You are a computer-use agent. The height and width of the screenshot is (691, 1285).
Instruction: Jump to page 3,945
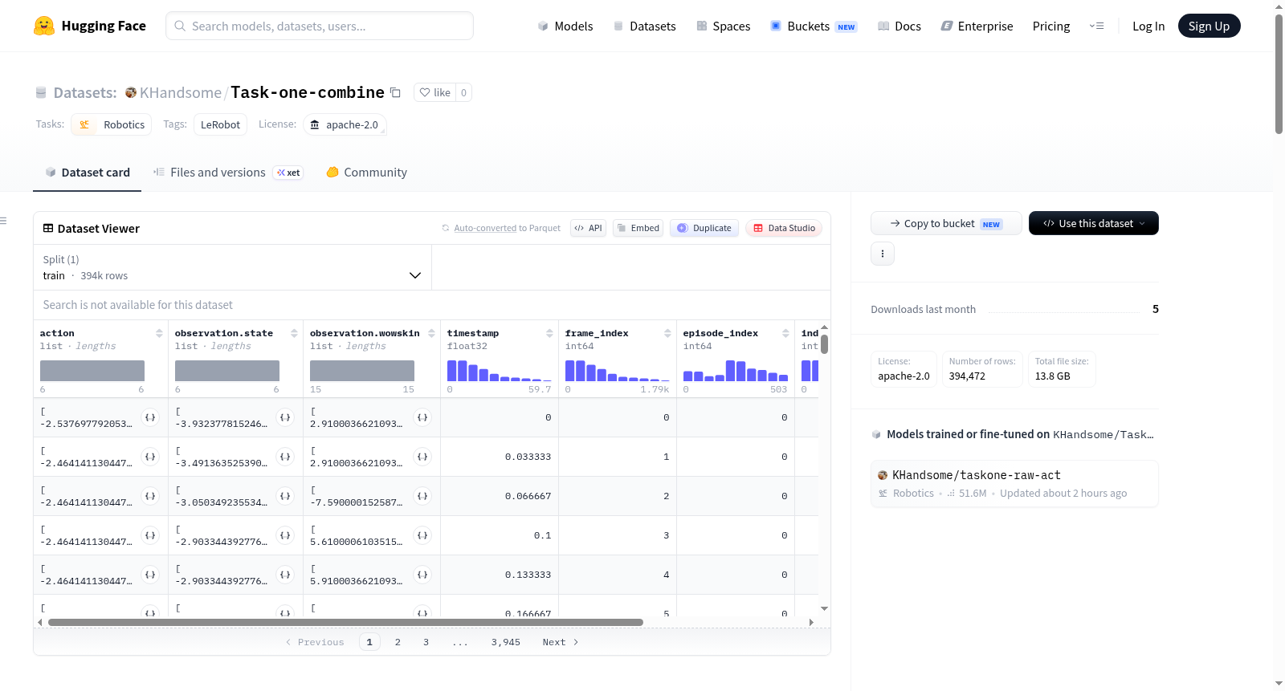[506, 642]
